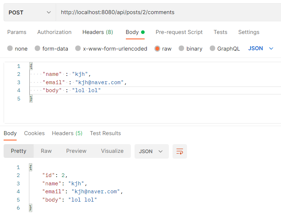Image resolution: width=281 pixels, height=220 pixels.
Task: Switch response view to Raw
Action: [x=46, y=151]
